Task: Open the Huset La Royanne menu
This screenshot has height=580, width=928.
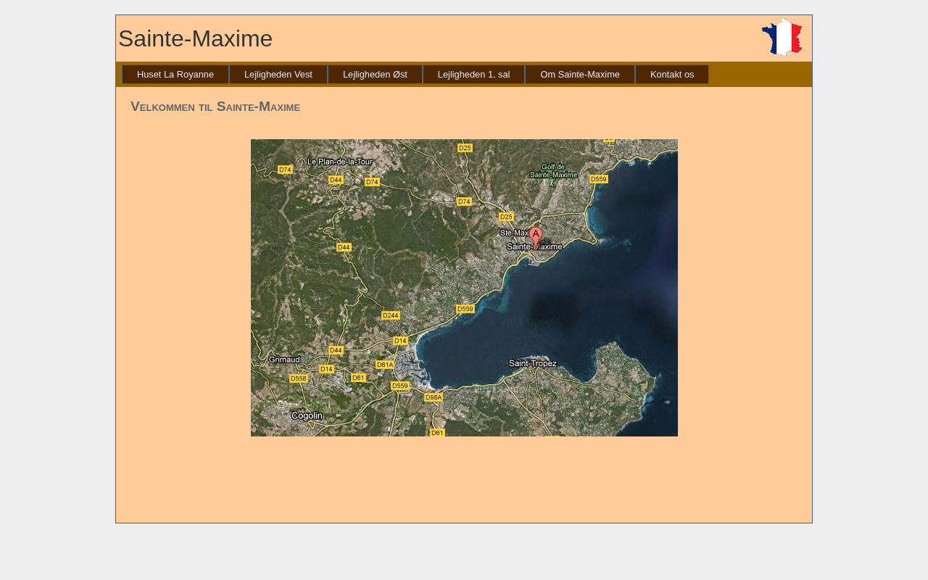Action: pyautogui.click(x=175, y=75)
